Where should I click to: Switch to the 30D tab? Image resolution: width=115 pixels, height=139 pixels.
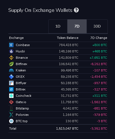coord(97,26)
